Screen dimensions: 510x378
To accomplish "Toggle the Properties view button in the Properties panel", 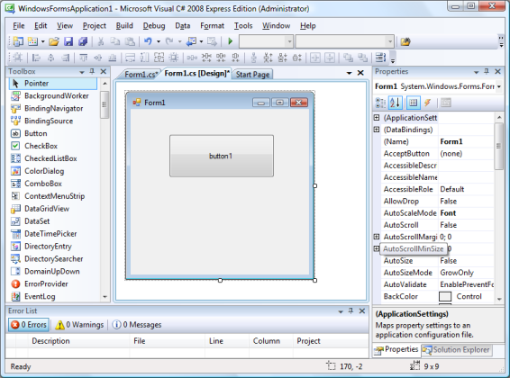I will (413, 103).
